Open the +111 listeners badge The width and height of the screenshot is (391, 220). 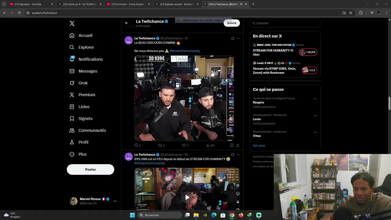coord(309,70)
